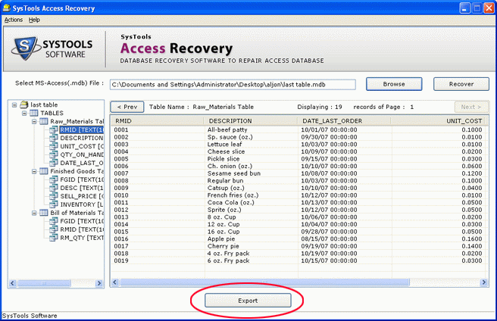The image size is (497, 321).
Task: Click the UNIT_COST column header
Action: [x=438, y=120]
